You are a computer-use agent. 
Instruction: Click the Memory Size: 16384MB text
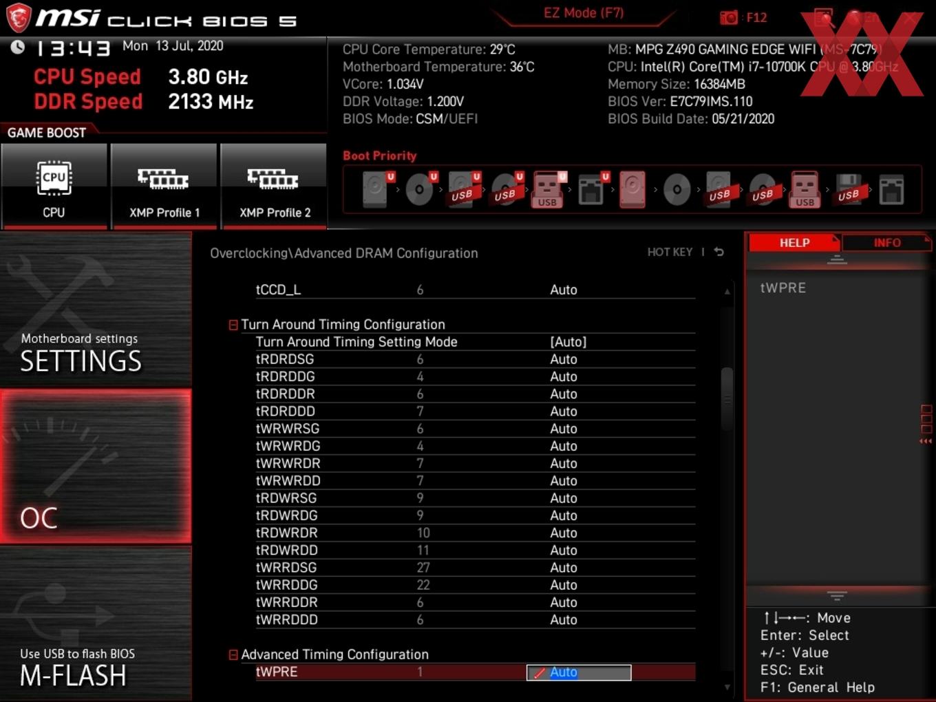pyautogui.click(x=677, y=84)
